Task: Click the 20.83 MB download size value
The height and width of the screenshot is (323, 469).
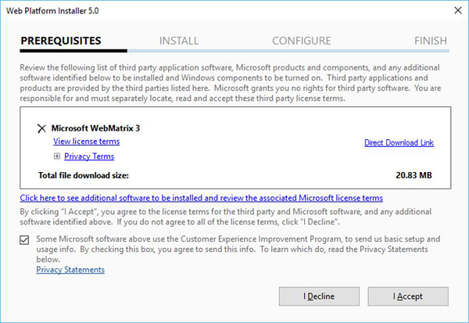Action: [414, 175]
